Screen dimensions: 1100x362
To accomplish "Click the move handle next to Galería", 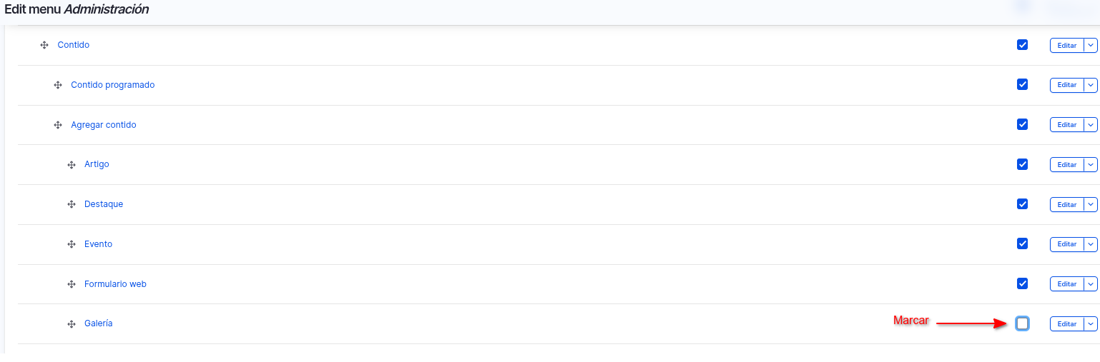I will [x=72, y=324].
